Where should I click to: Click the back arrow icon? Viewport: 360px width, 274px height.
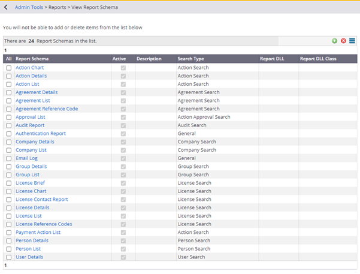click(x=6, y=7)
